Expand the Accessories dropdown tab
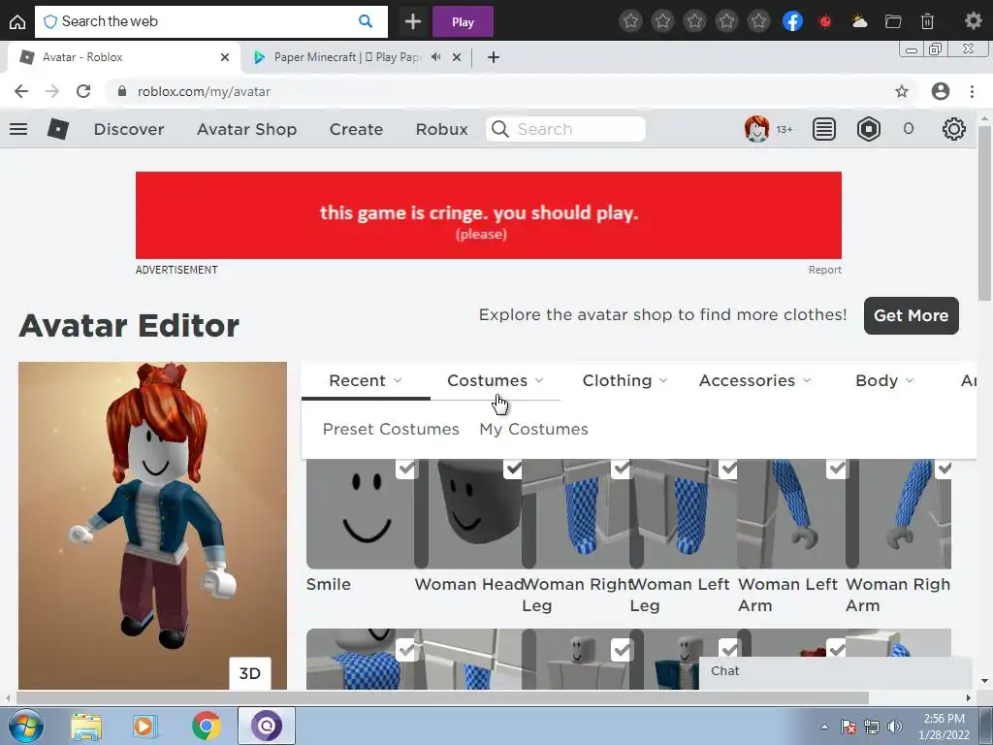 pos(754,380)
